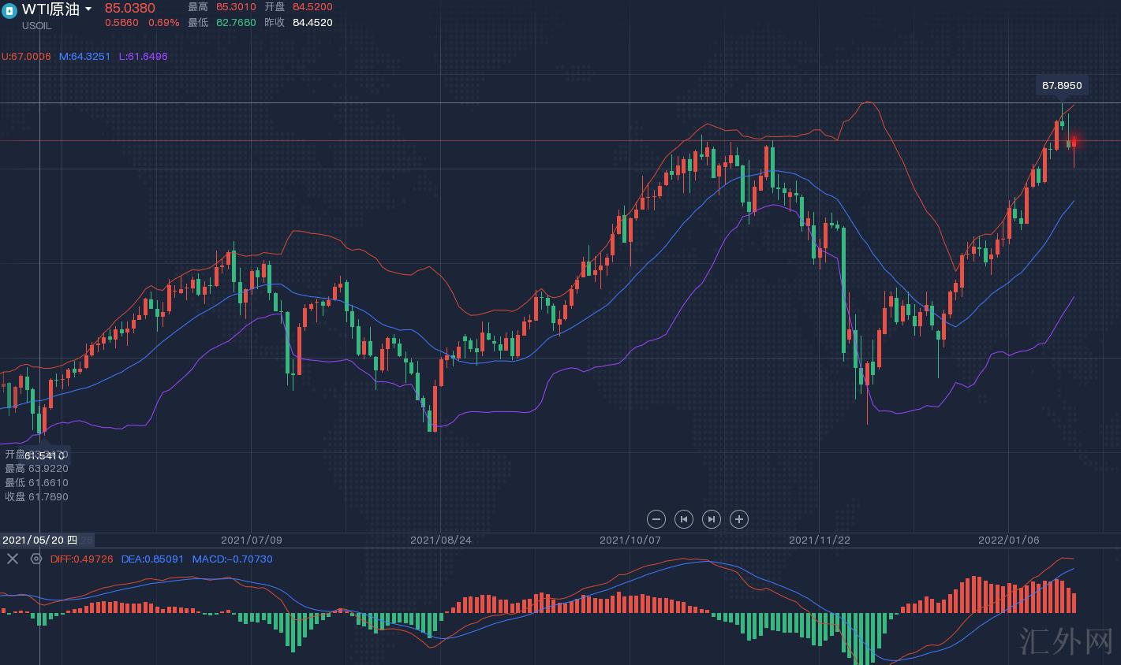
Task: Click the 87.8950 high price label
Action: click(x=1062, y=85)
